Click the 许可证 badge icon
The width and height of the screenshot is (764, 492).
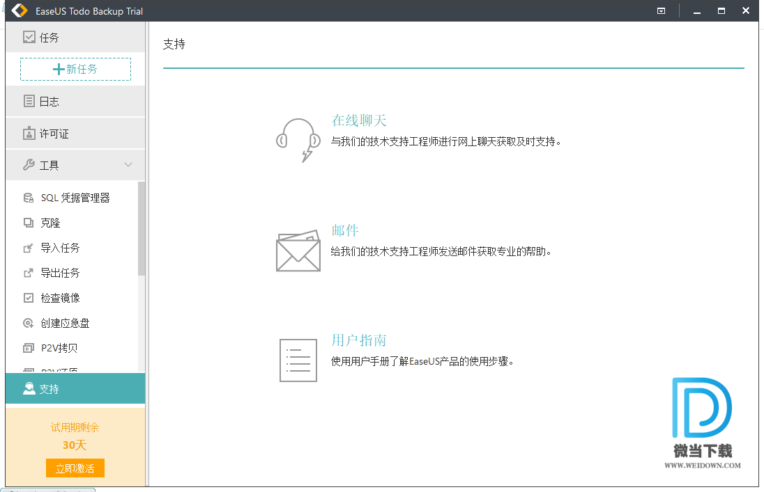coord(29,134)
